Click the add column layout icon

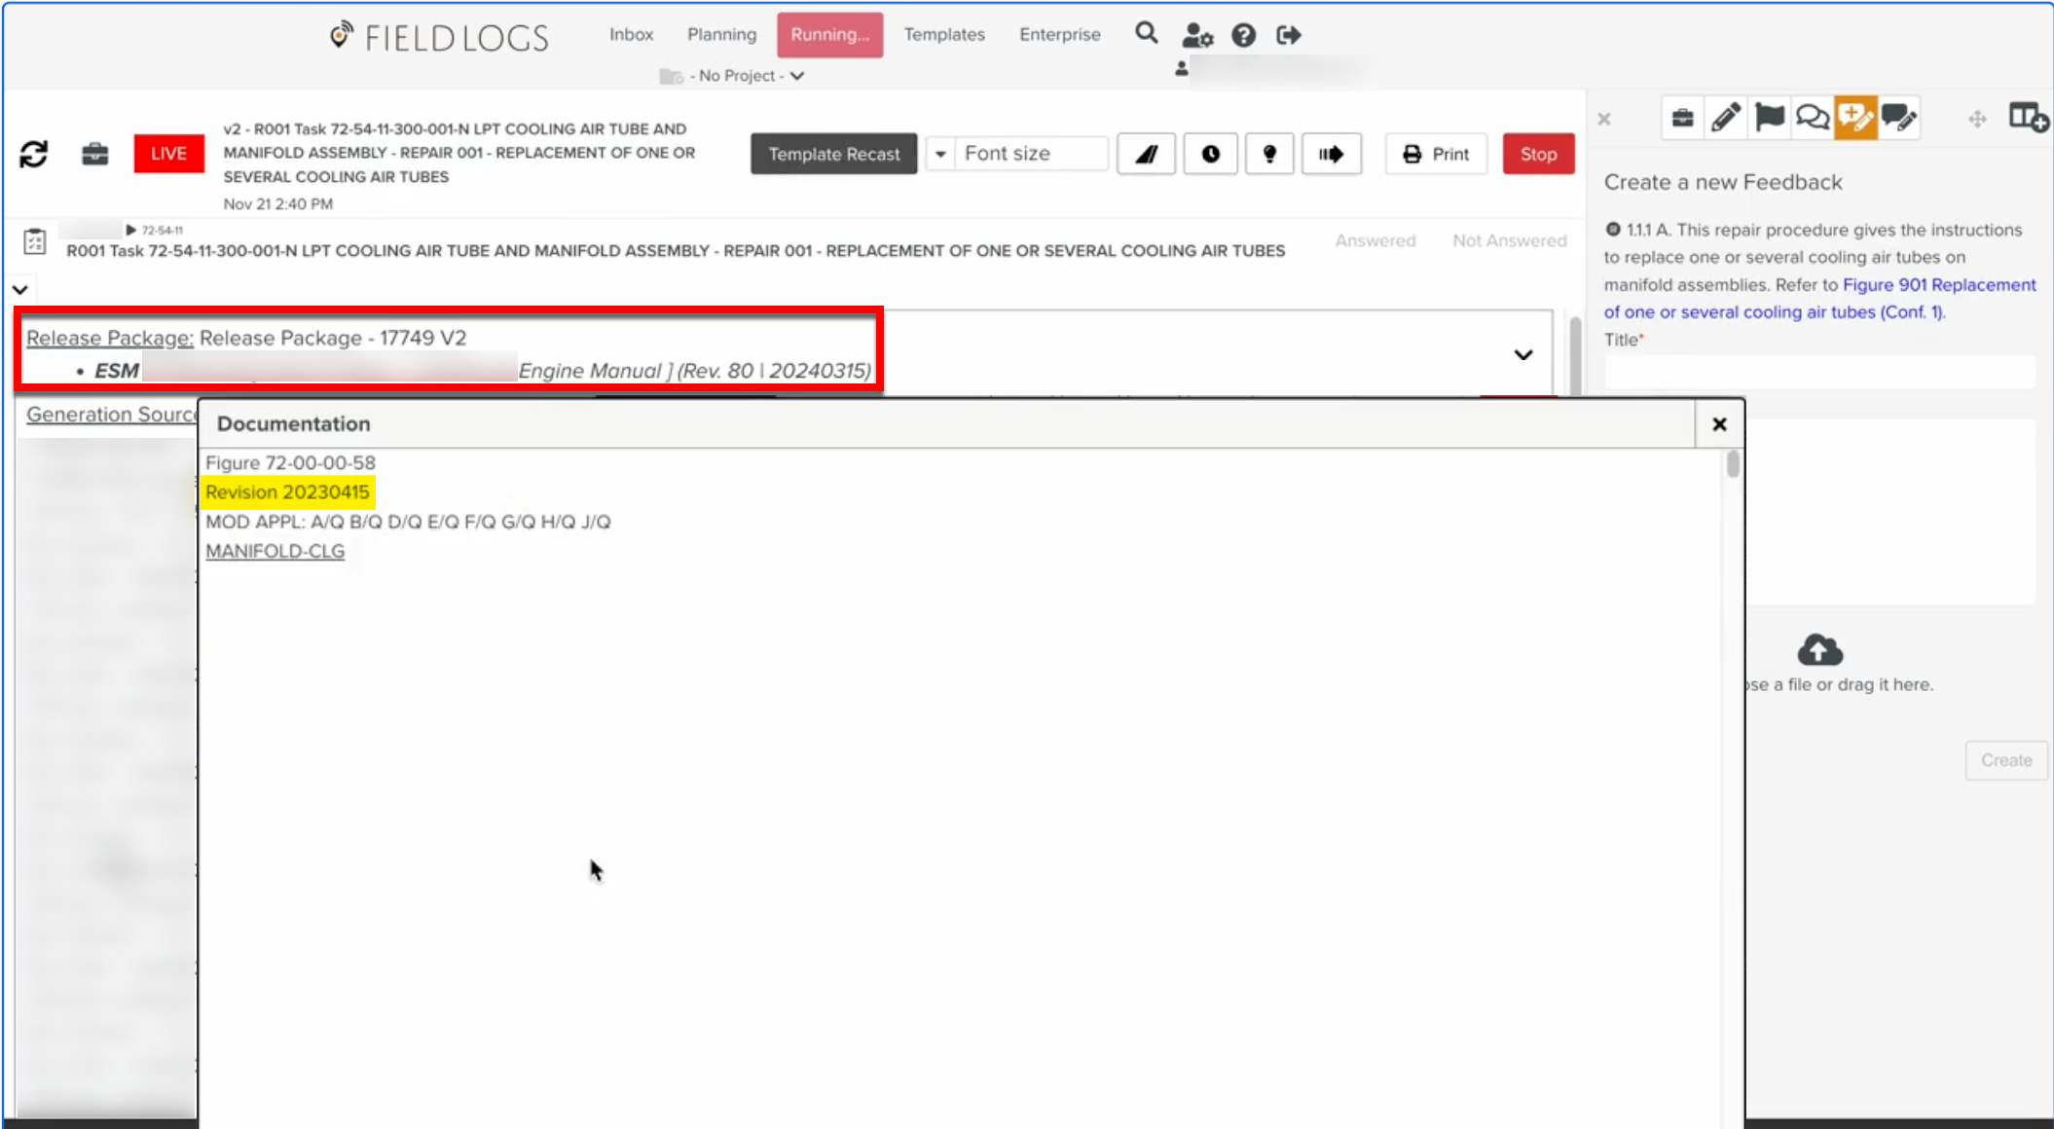(x=2028, y=119)
